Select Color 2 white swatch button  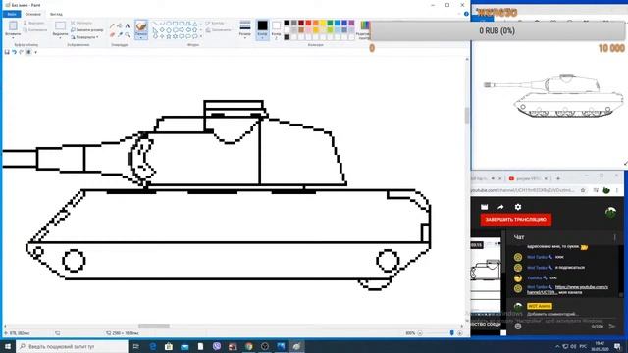pos(276,29)
